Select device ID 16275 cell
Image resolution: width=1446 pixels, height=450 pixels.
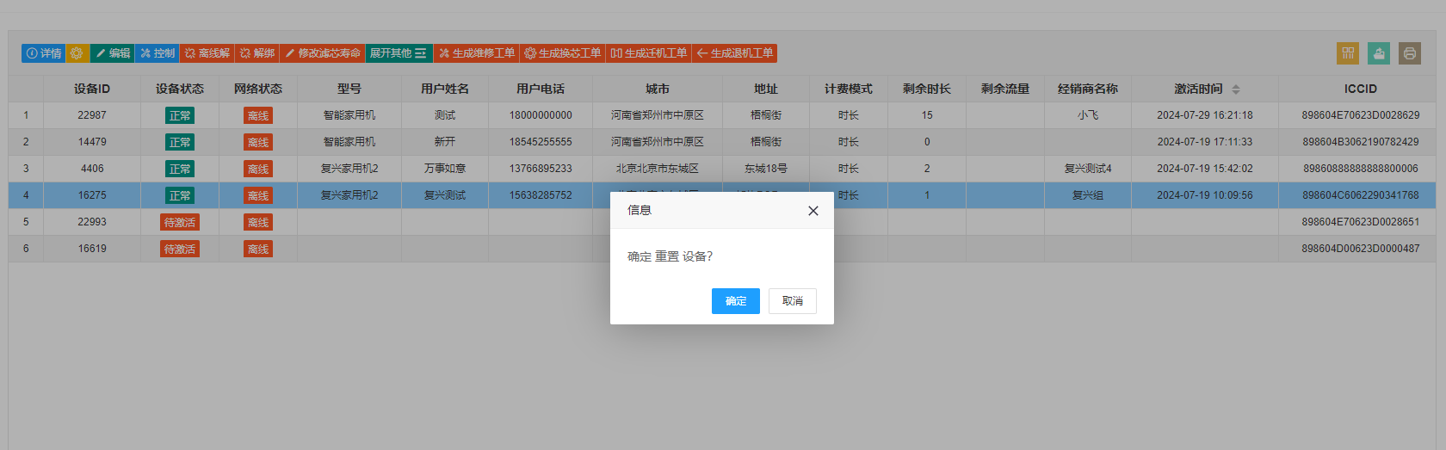[92, 195]
